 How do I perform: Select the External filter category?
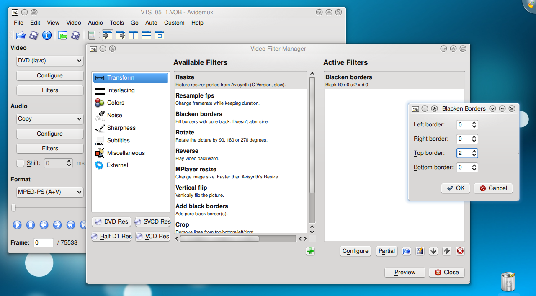(x=131, y=165)
